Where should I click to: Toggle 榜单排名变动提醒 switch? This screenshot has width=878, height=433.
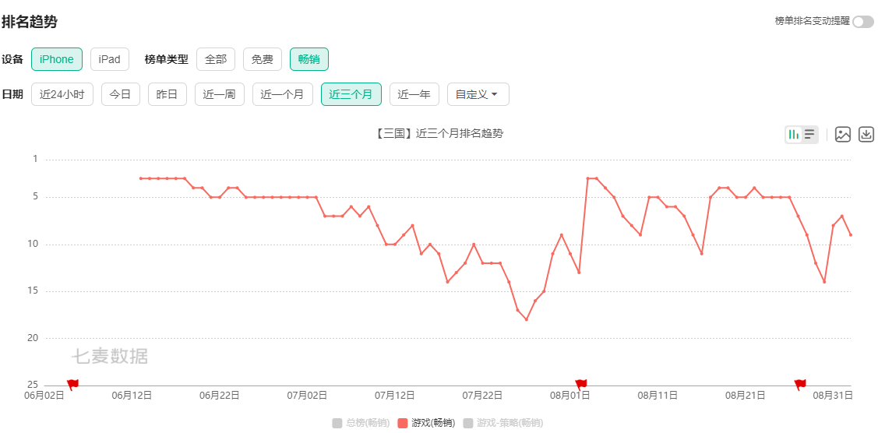click(x=862, y=22)
